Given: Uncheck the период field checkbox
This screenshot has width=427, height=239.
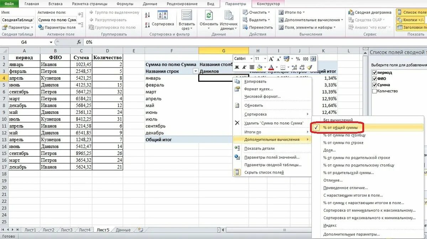Looking at the screenshot, I should [374, 73].
